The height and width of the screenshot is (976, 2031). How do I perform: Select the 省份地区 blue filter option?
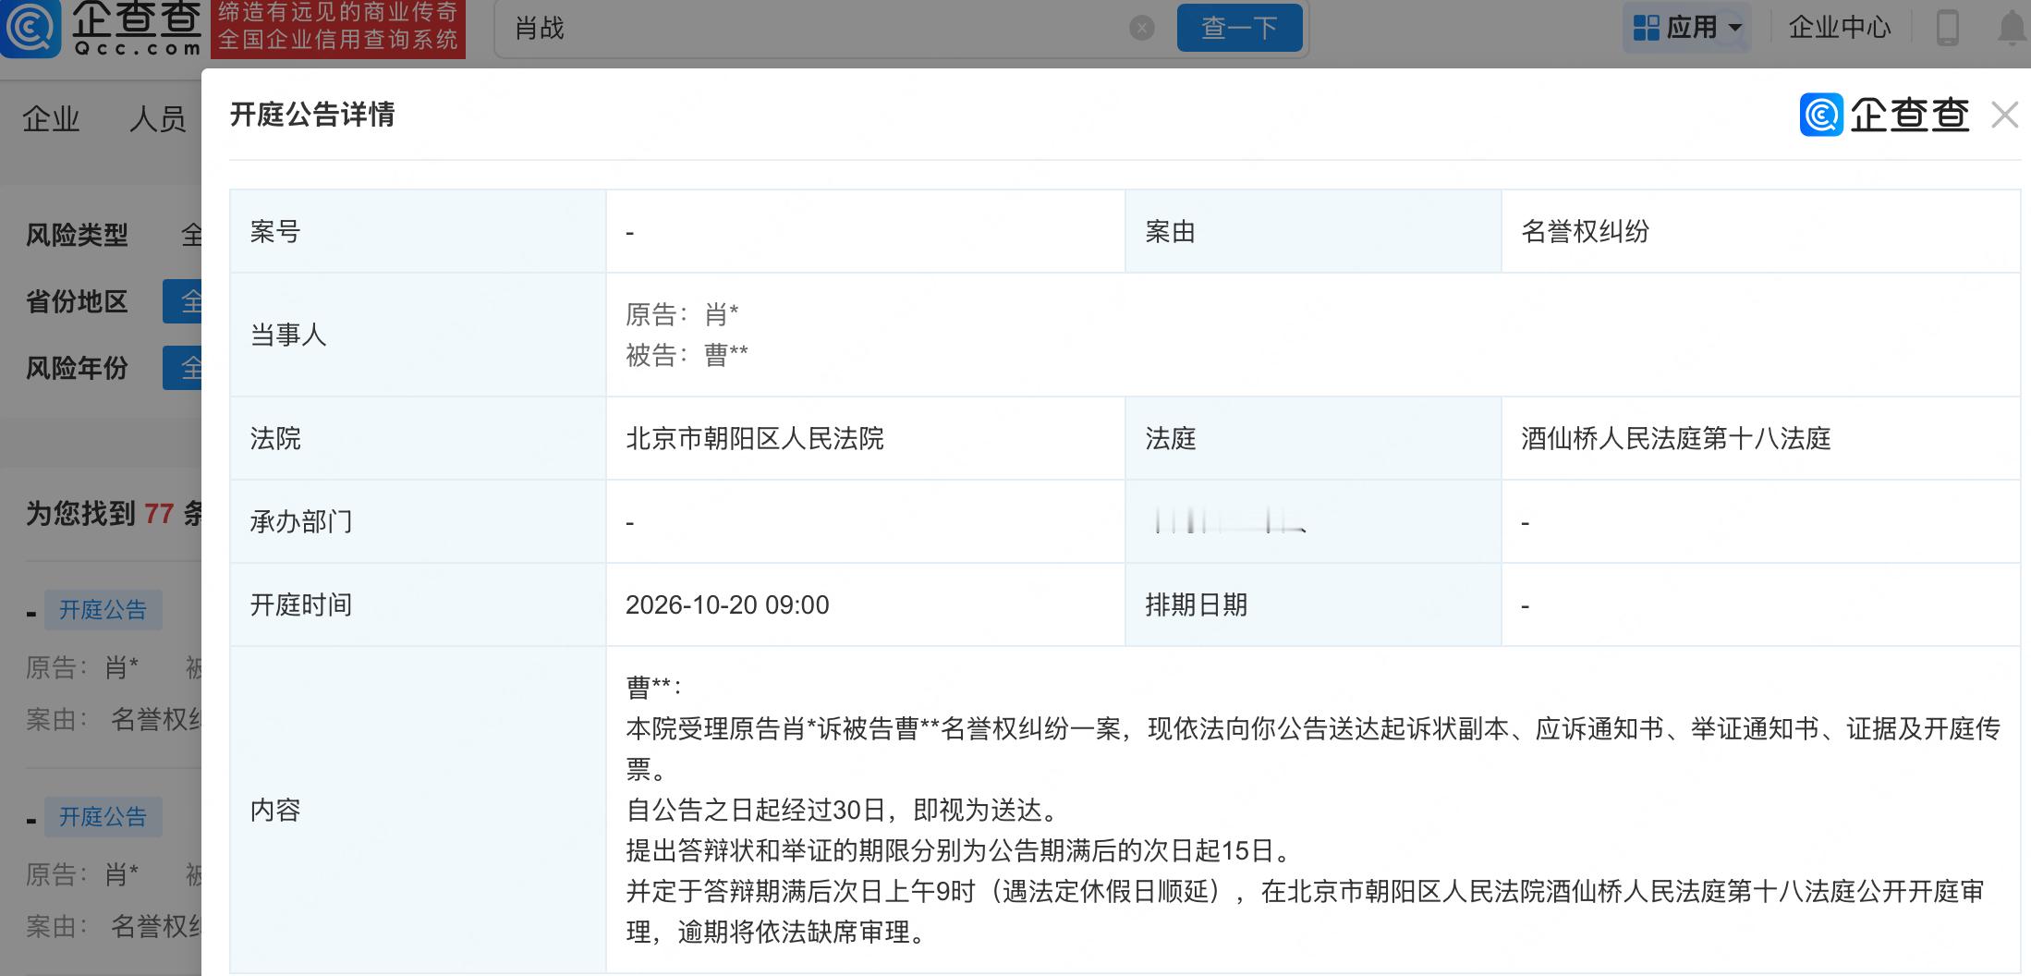pyautogui.click(x=183, y=301)
